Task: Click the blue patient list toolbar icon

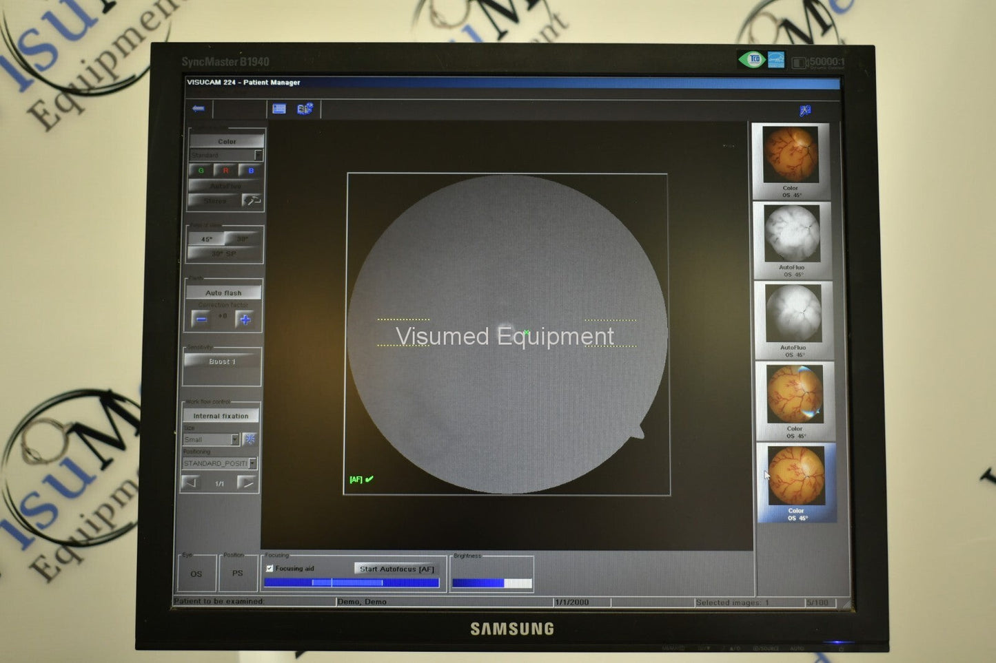Action: pyautogui.click(x=279, y=109)
